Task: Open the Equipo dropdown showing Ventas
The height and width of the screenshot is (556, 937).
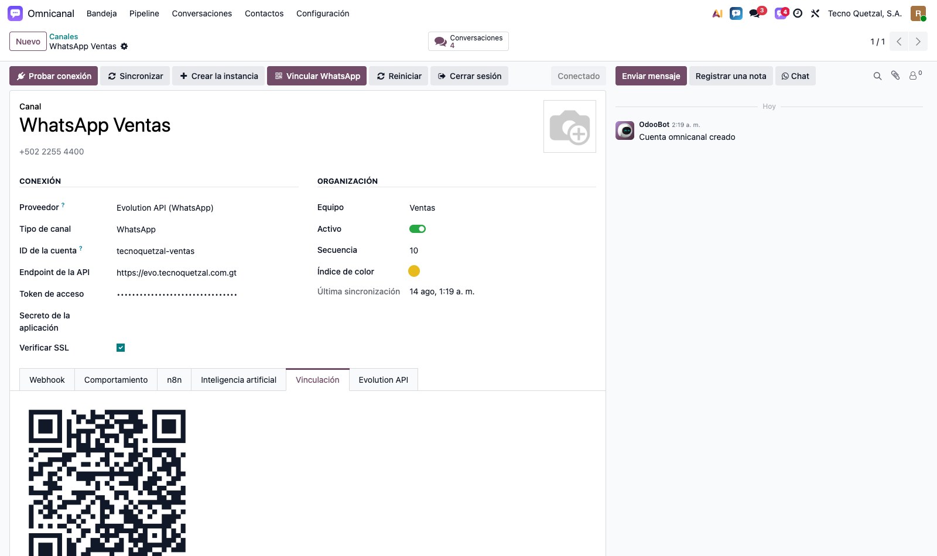Action: point(502,208)
